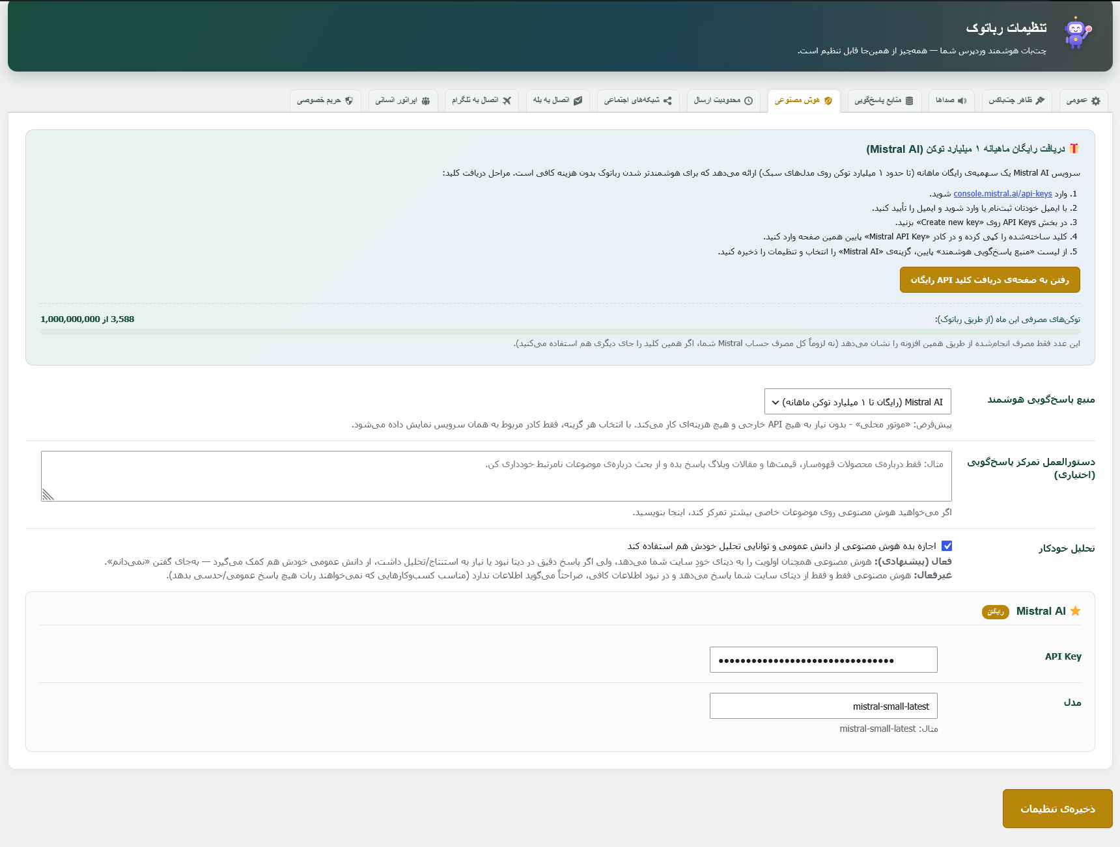Click the تحلیل خودکار row label
Viewport: 1120px width, 847px height.
click(1067, 548)
